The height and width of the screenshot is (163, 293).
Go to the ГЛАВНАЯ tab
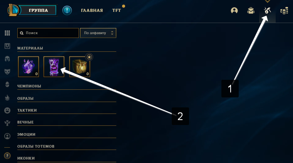click(92, 11)
